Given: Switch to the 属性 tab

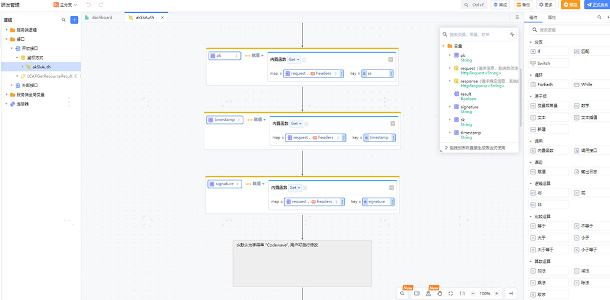Looking at the screenshot, I should pyautogui.click(x=552, y=18).
